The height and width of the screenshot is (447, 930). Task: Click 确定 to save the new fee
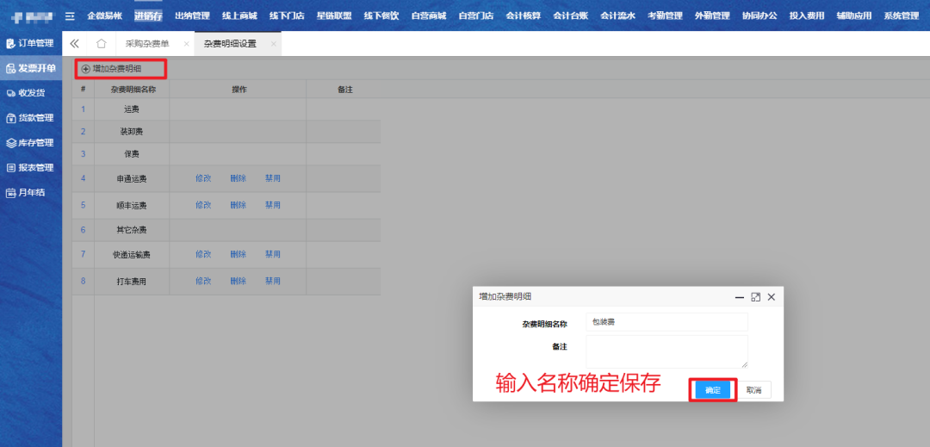pos(712,390)
